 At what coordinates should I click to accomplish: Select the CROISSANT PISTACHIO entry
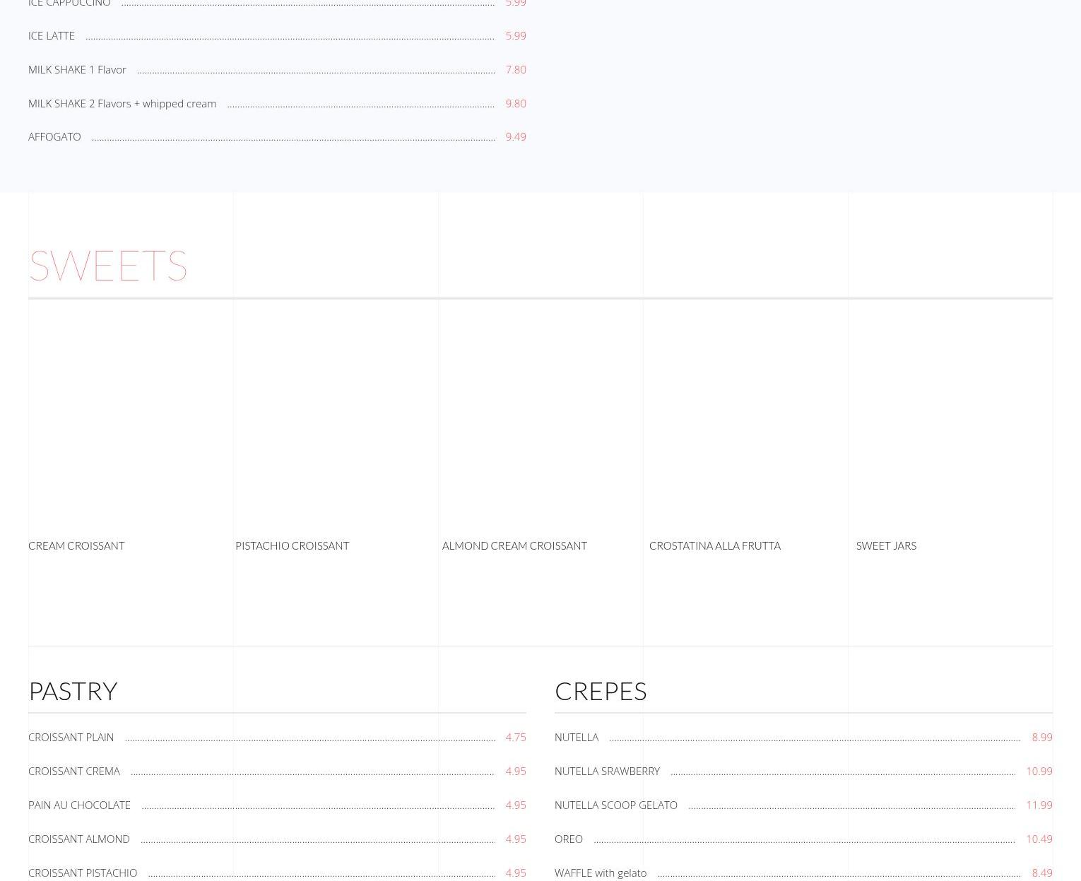point(83,873)
